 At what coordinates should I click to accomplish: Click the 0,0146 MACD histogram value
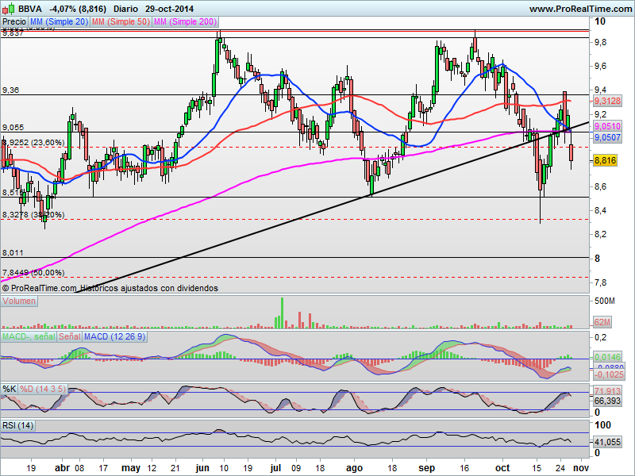(x=607, y=357)
